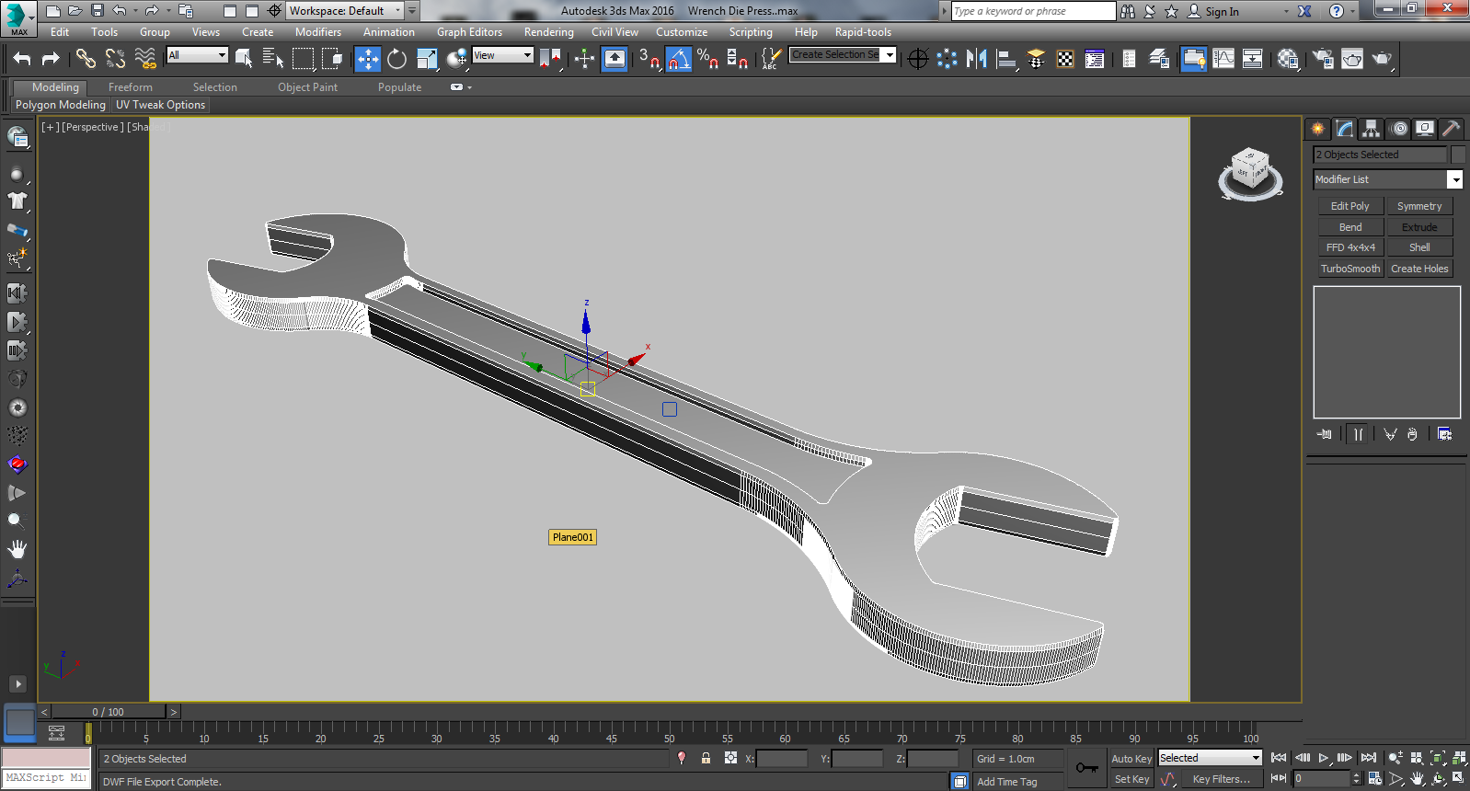1470x791 pixels.
Task: Apply the Edit Poly modifier button
Action: 1350,206
